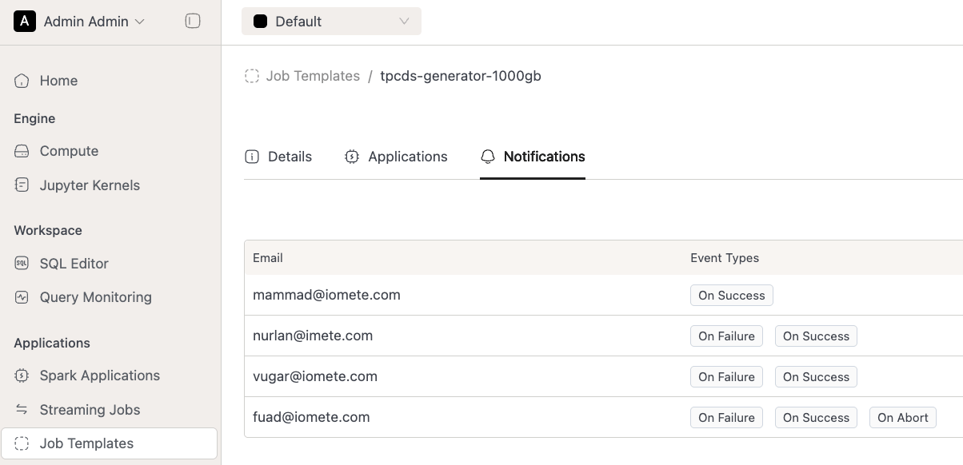The height and width of the screenshot is (465, 963).
Task: Click the tpcds-generator-1000gb breadcrumb text
Action: tap(461, 76)
